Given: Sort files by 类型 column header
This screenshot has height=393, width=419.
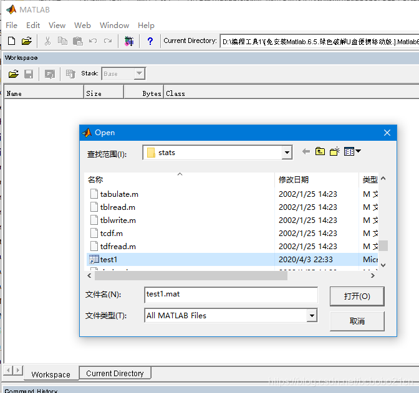Looking at the screenshot, I should click(x=368, y=179).
